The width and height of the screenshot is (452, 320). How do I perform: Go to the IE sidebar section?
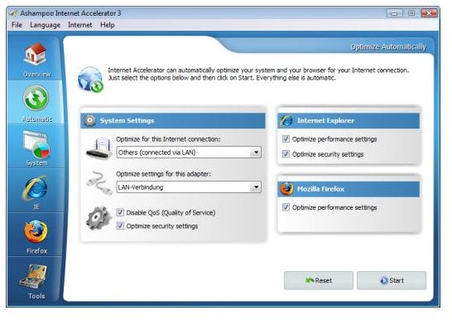pyautogui.click(x=36, y=192)
